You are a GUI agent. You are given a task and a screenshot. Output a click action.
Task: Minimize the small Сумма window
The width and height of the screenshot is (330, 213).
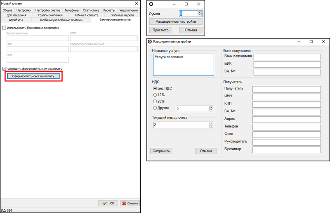(174, 4)
